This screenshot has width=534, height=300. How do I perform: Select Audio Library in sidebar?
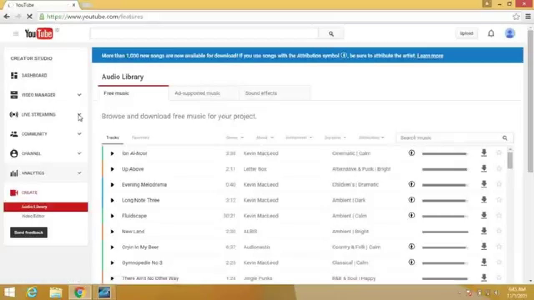pyautogui.click(x=46, y=207)
